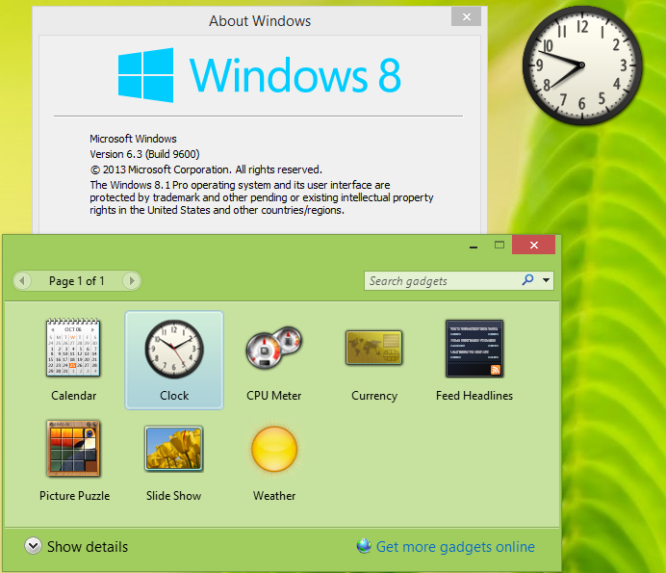The width and height of the screenshot is (666, 573).
Task: Select the Currency gadget icon
Action: pos(374,348)
